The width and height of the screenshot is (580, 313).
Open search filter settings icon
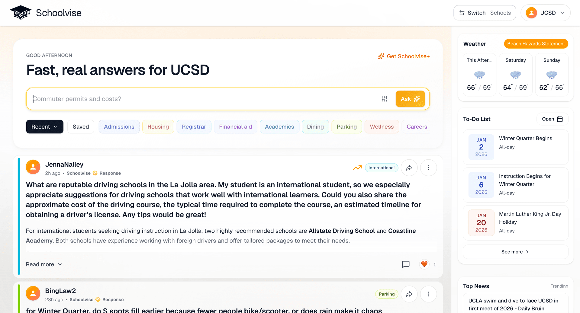[x=385, y=99]
